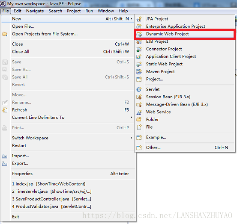The width and height of the screenshot is (237, 224).
Task: Click the Example... wizard icon
Action: coord(139,138)
